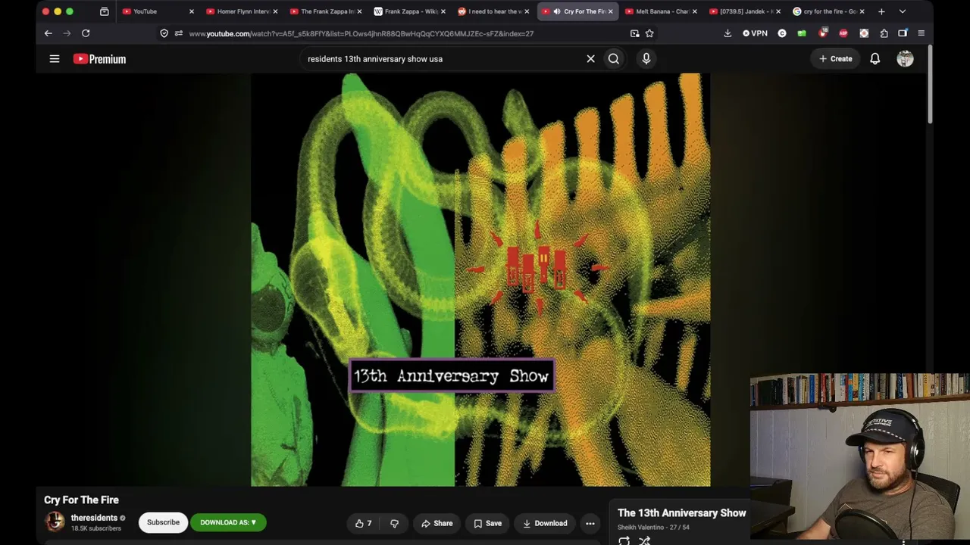Viewport: 970px width, 545px height.
Task: Open the browser application menu
Action: pyautogui.click(x=921, y=33)
